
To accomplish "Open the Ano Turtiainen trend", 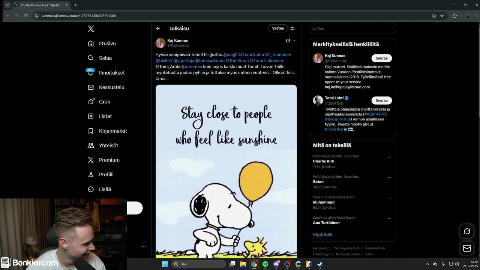I will (x=326, y=223).
